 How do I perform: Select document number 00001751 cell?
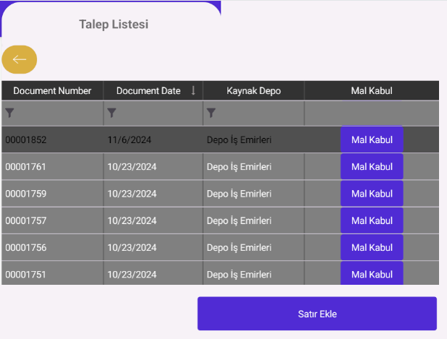(x=52, y=273)
